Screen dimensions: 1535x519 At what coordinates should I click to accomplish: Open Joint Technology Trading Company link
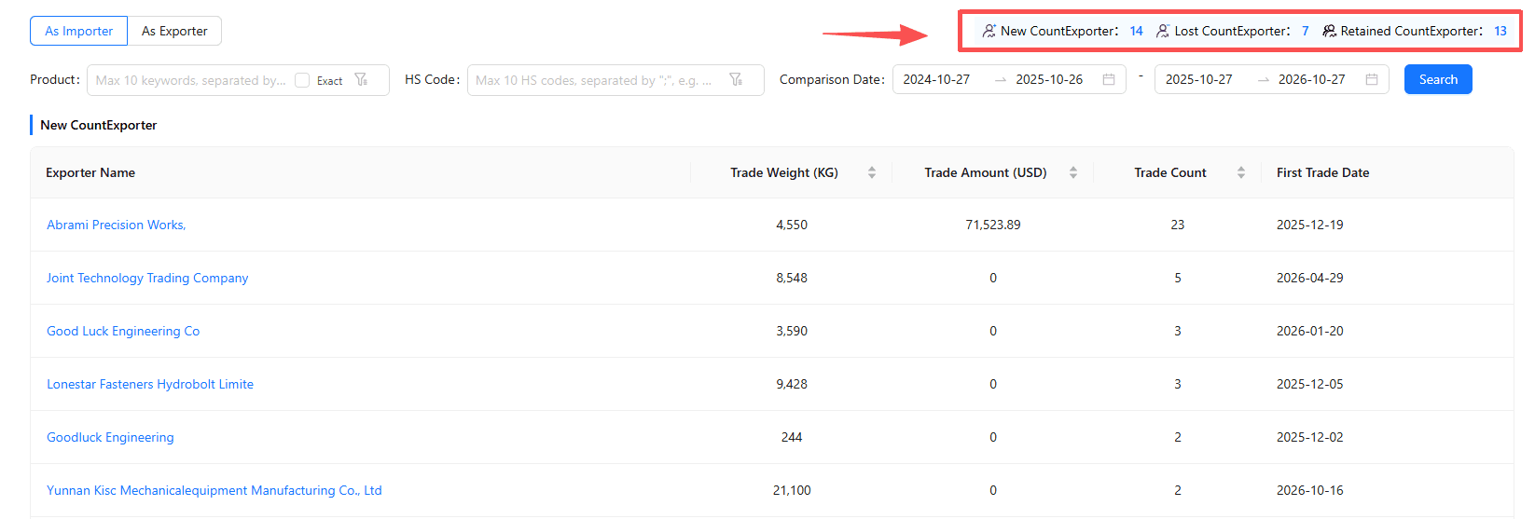click(147, 278)
